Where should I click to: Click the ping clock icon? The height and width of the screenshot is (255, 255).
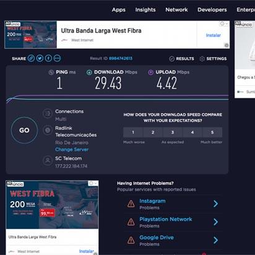[x=51, y=72]
